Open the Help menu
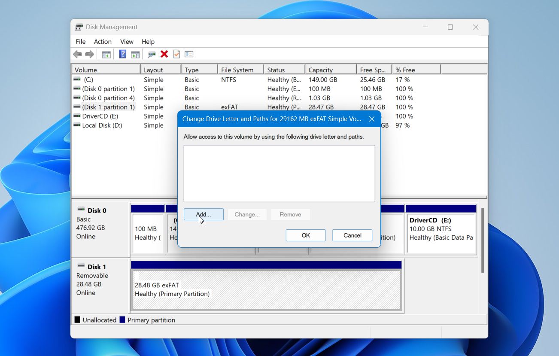559x356 pixels. click(148, 42)
